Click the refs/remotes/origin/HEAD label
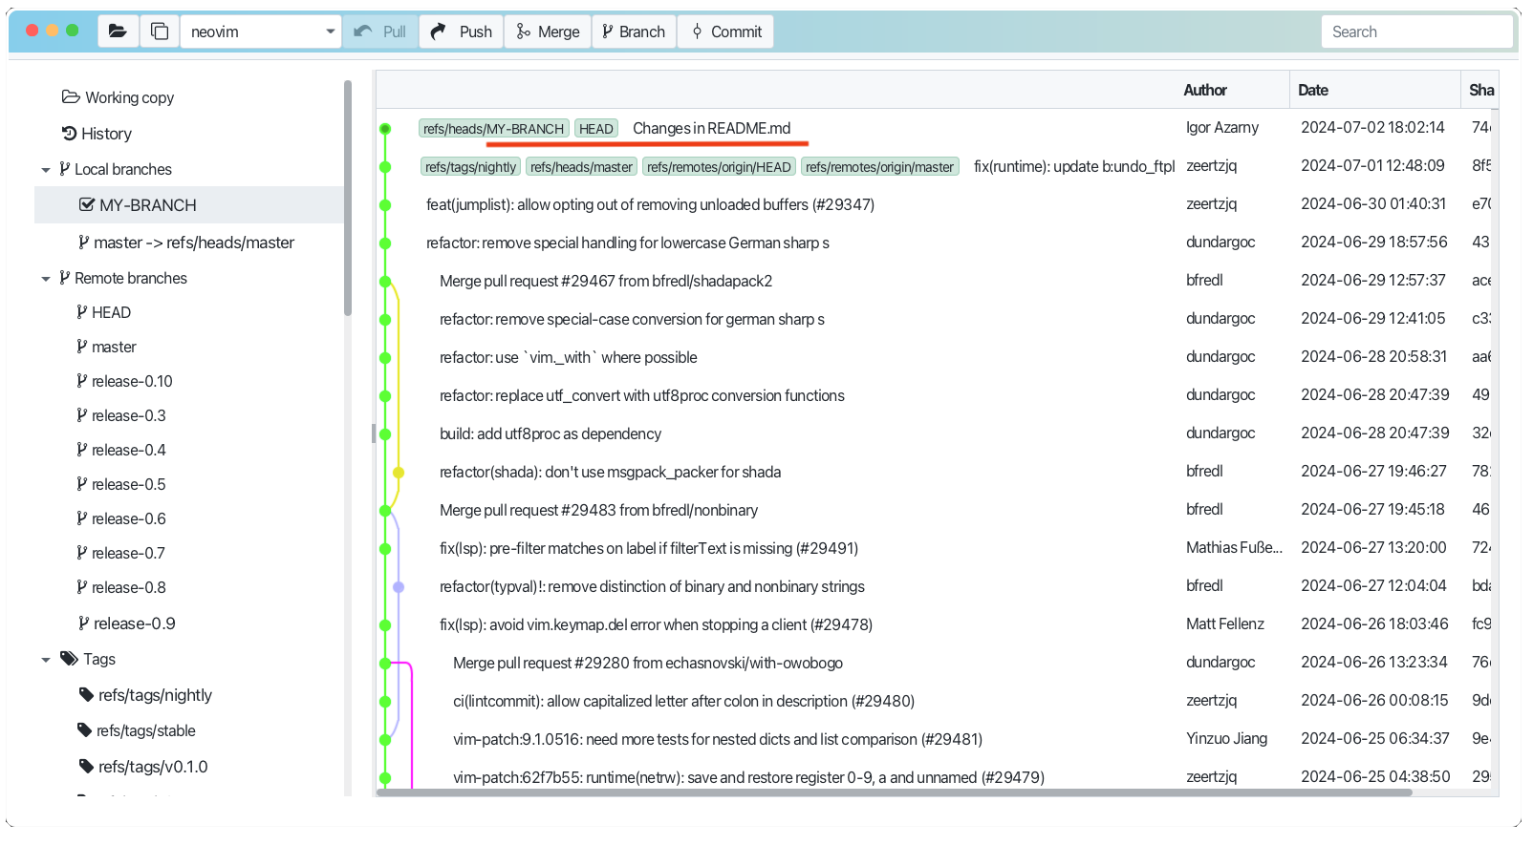The width and height of the screenshot is (1533, 845). 719,166
